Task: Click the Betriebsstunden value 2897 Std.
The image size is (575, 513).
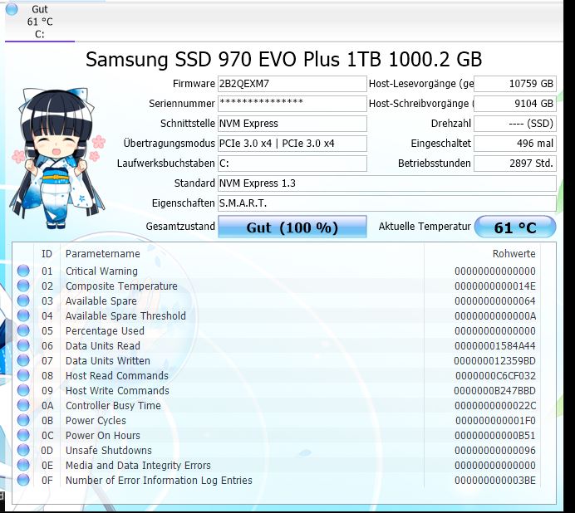Action: pos(515,163)
